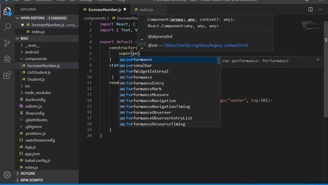Select PerformanceObserverEntryList suggestion
The width and height of the screenshot is (328, 185).
(168, 118)
